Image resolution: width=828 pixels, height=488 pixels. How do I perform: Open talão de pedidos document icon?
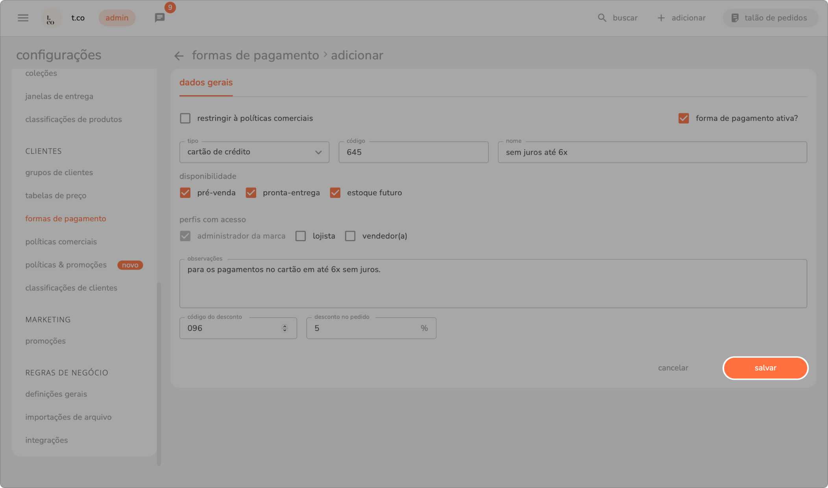(735, 18)
